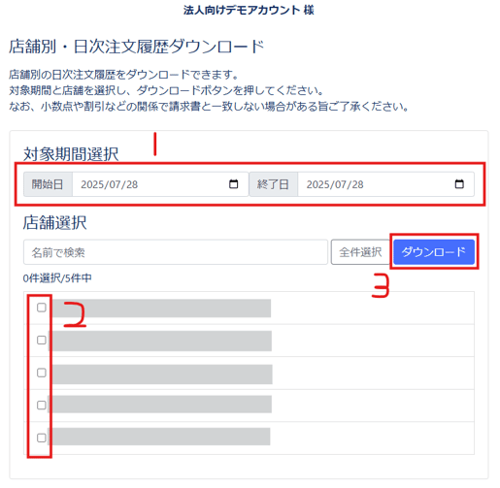Open the 開始日 calendar picker icon
500x488 pixels.
(x=233, y=184)
